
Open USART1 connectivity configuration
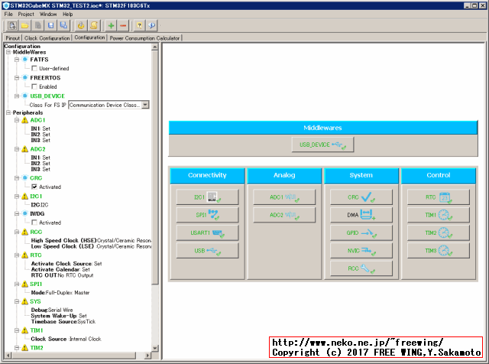(x=207, y=233)
